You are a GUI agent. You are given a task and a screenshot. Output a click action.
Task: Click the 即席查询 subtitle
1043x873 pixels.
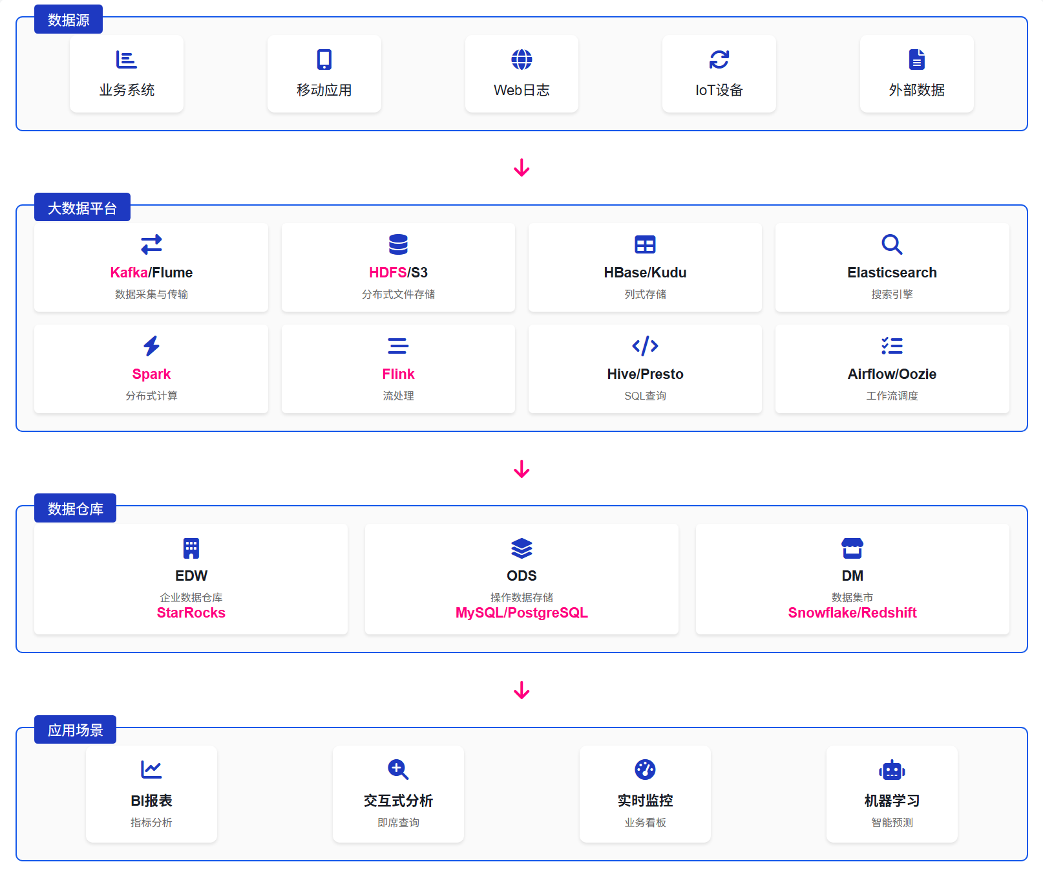pos(398,823)
